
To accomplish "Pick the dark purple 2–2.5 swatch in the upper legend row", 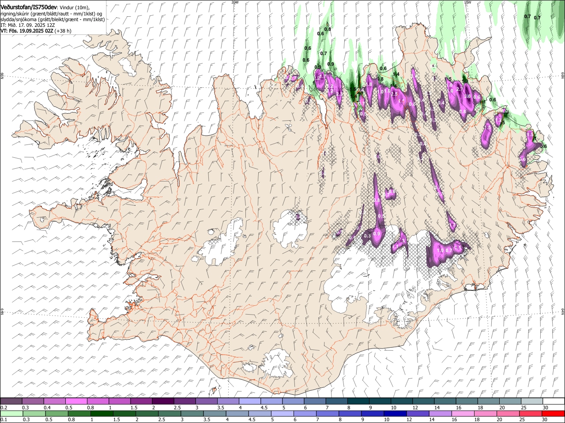I will point(162,401).
